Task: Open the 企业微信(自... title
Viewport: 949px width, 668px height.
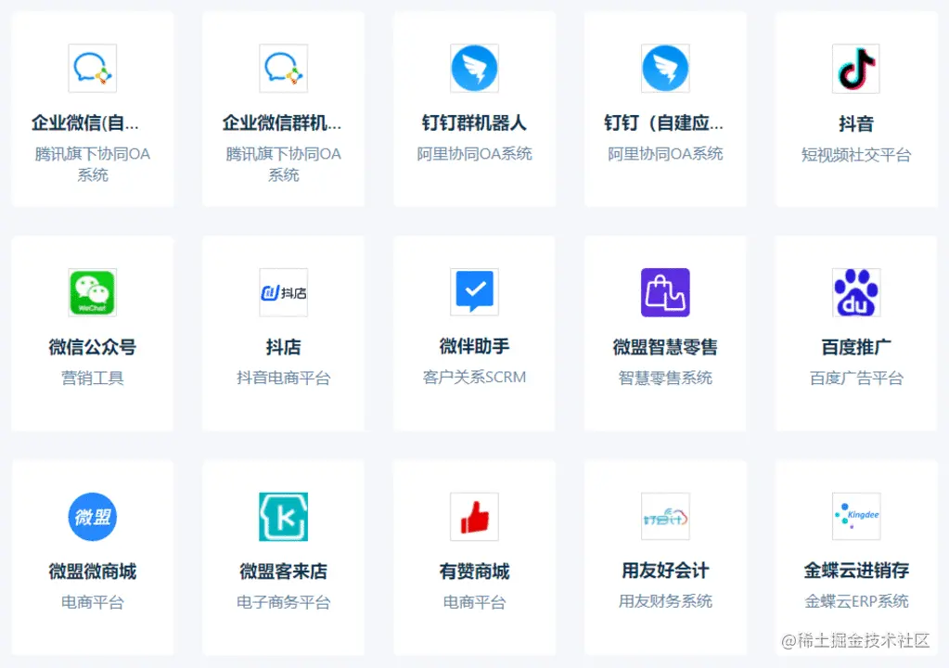Action: (x=85, y=122)
